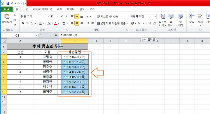The height and width of the screenshot is (114, 210).
Task: Expand the Name Box dropdown arrow
Action: pos(36,35)
